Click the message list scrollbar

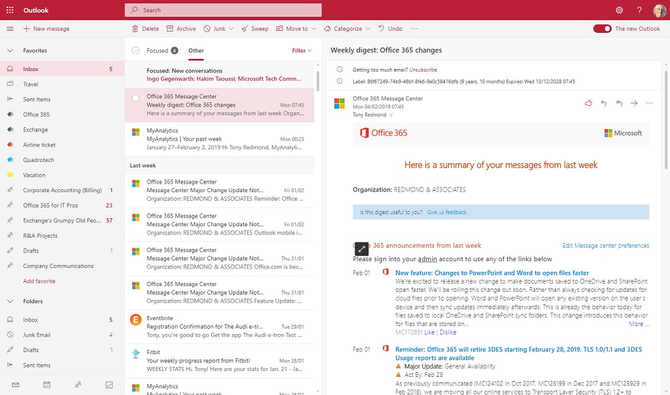click(x=318, y=80)
